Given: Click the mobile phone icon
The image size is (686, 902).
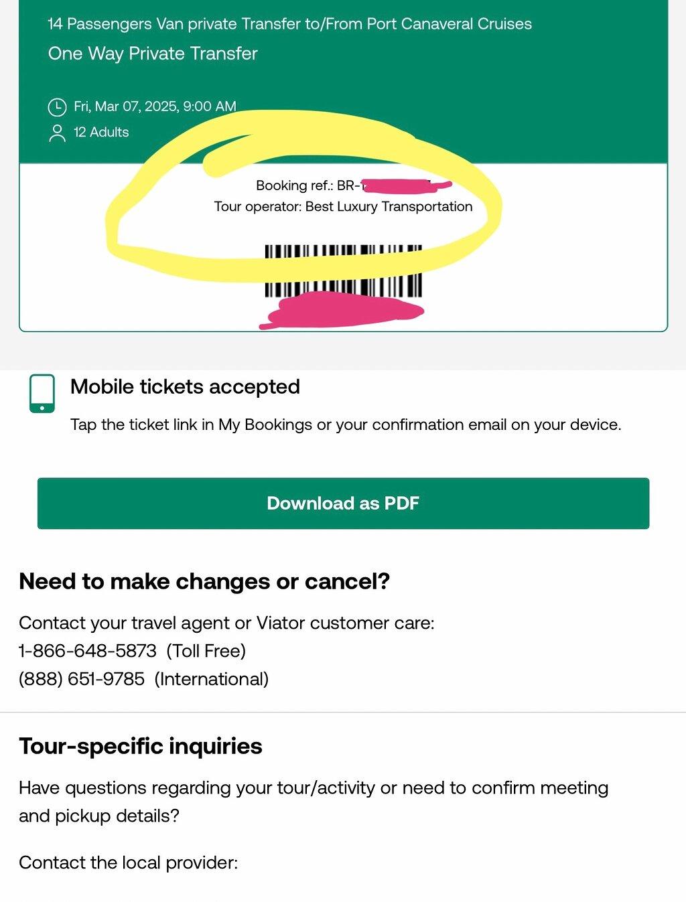Looking at the screenshot, I should click(x=42, y=394).
